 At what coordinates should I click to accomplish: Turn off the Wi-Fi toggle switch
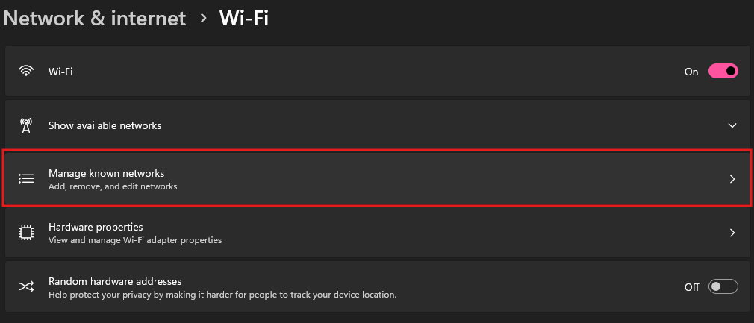723,71
